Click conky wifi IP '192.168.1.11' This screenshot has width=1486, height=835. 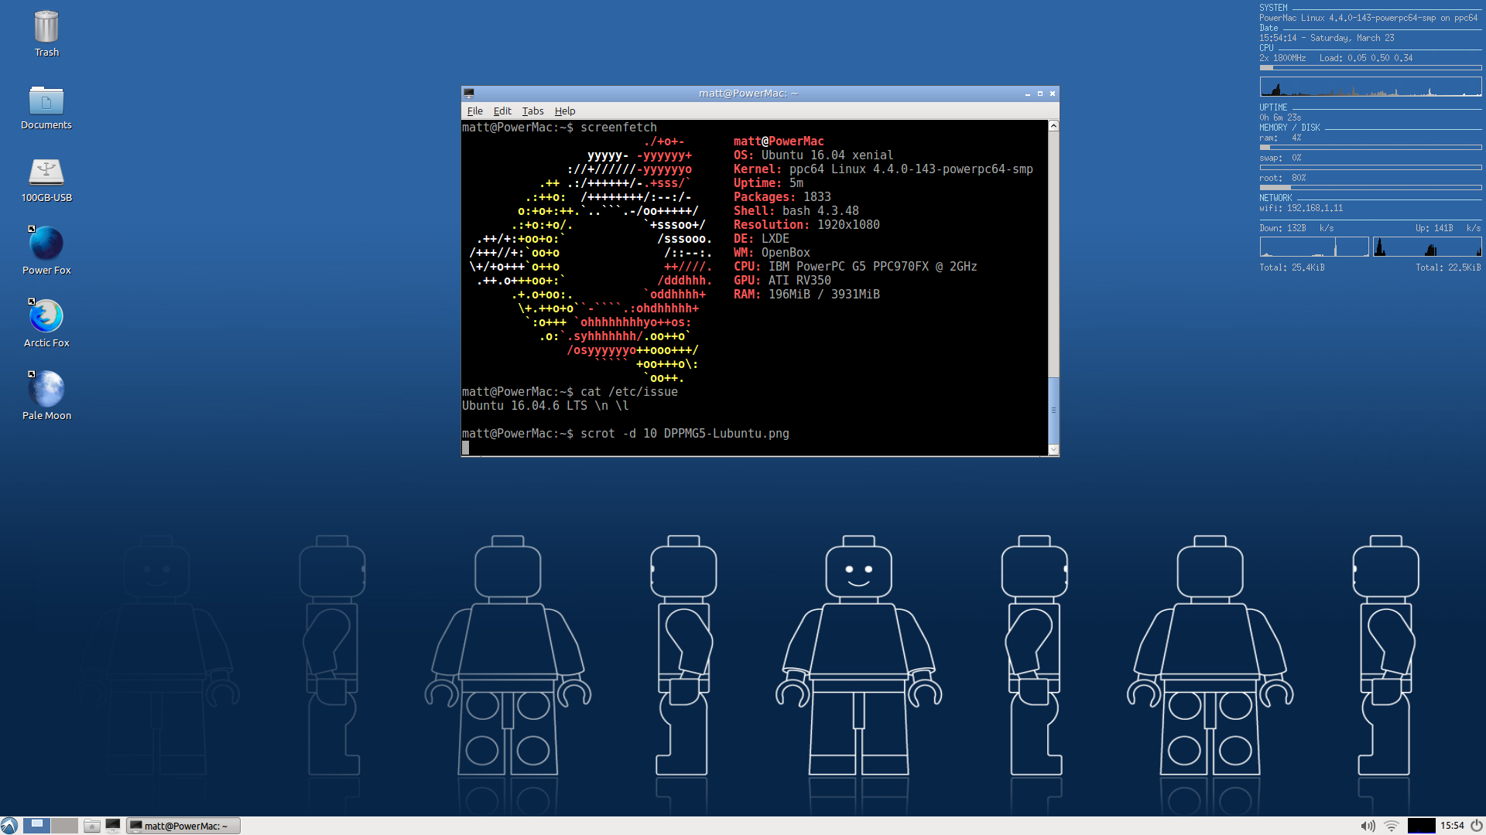[x=1315, y=208]
